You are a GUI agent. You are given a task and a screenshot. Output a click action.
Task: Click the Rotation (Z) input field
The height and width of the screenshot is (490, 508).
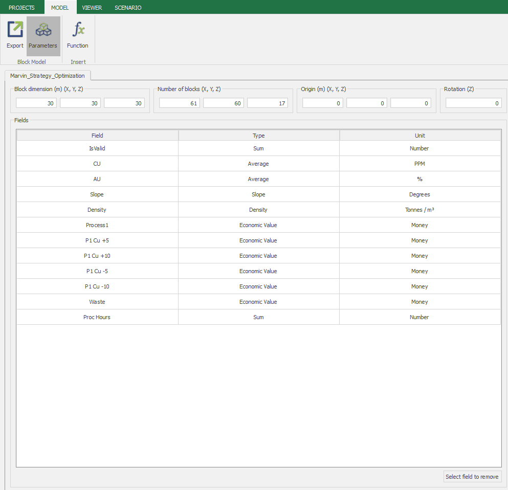473,103
